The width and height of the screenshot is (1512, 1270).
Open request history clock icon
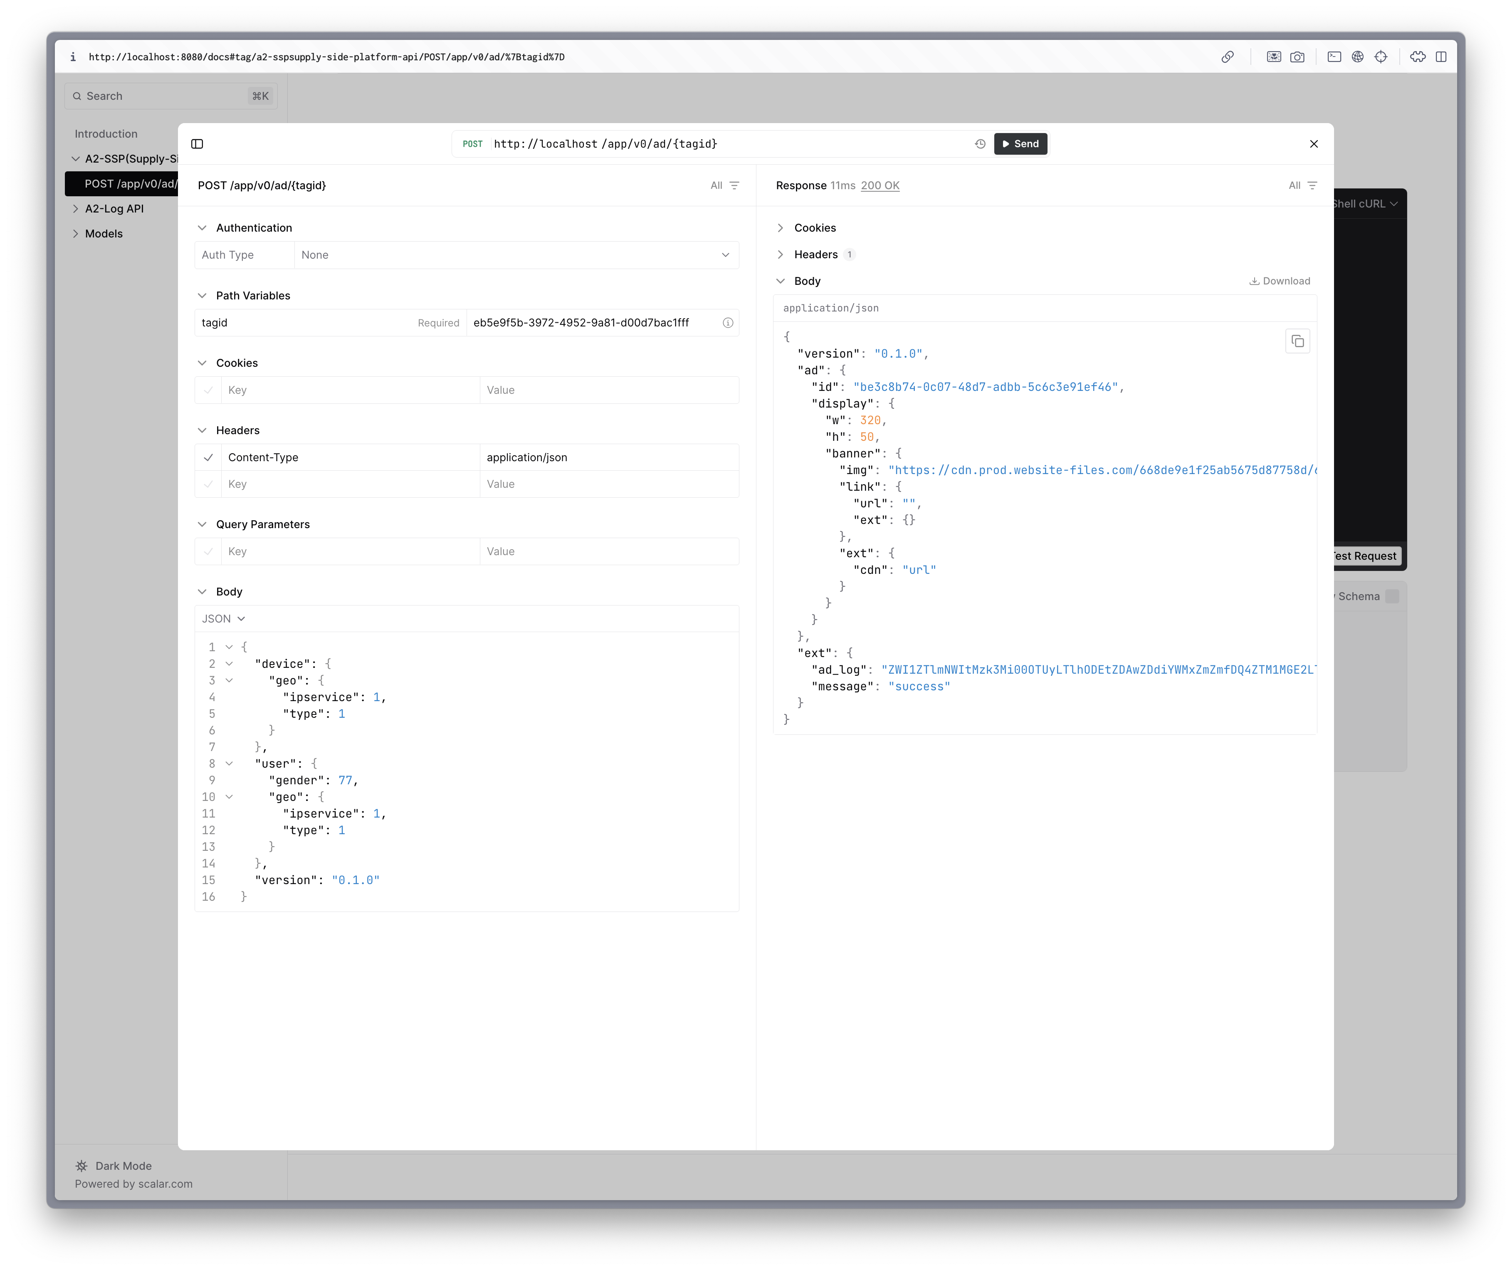pyautogui.click(x=980, y=144)
